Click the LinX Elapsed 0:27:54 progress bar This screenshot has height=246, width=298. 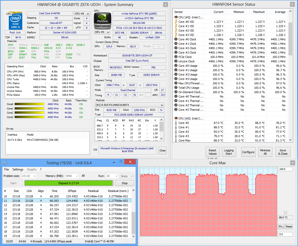pos(69,183)
